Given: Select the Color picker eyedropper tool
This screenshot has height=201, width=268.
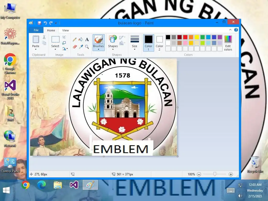Looking at the screenshot, I should [81, 47].
